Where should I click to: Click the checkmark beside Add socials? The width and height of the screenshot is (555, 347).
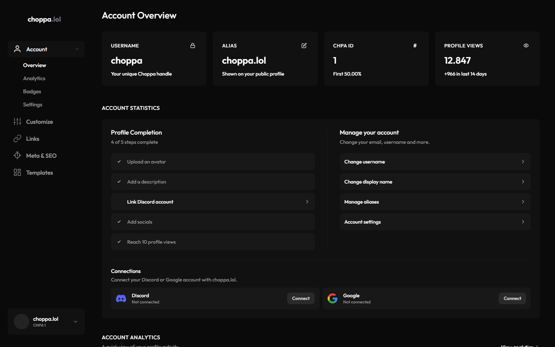point(119,222)
